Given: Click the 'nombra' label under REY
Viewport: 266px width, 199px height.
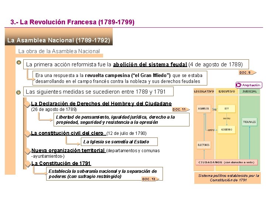Looking at the screenshot, I should 226,118.
